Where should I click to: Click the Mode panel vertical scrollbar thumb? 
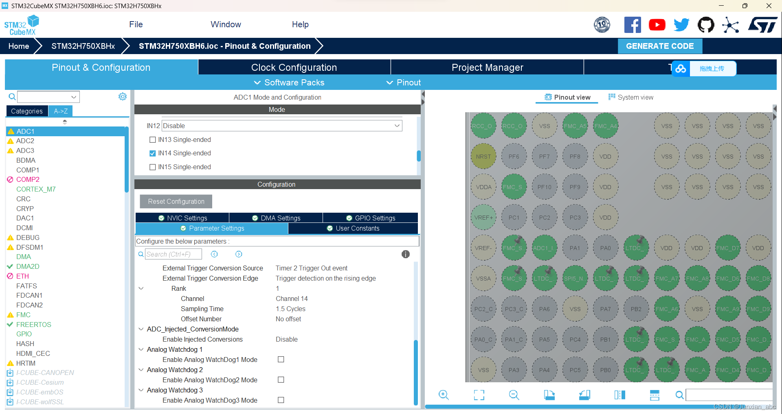point(419,156)
